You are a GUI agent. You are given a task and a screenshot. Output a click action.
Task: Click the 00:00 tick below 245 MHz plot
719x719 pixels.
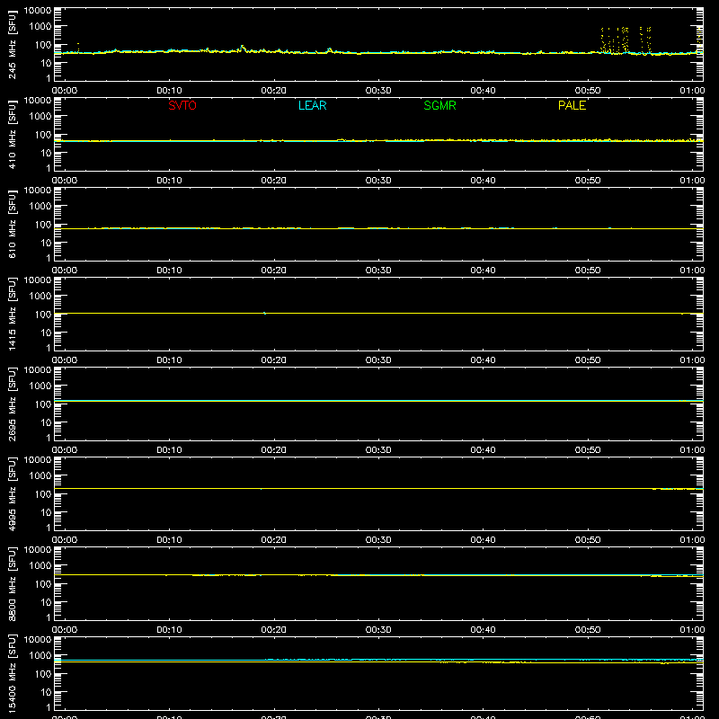click(x=65, y=91)
